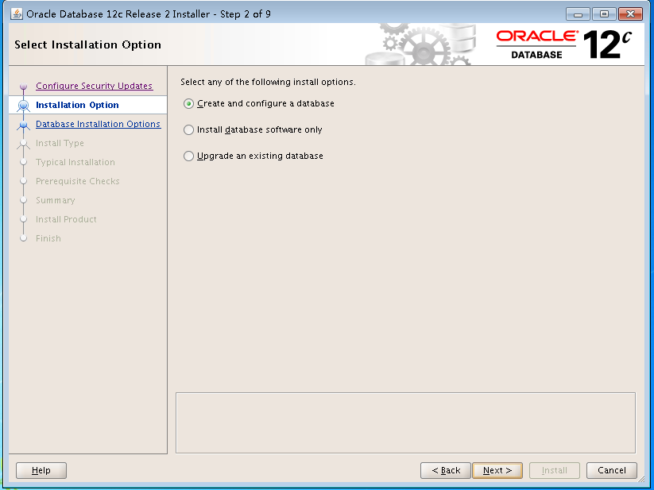
Task: Select the Summary step node
Action: [x=56, y=200]
